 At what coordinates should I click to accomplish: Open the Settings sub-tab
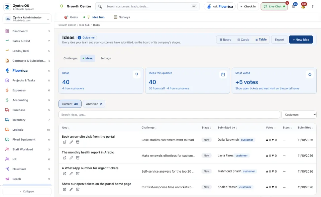click(106, 58)
